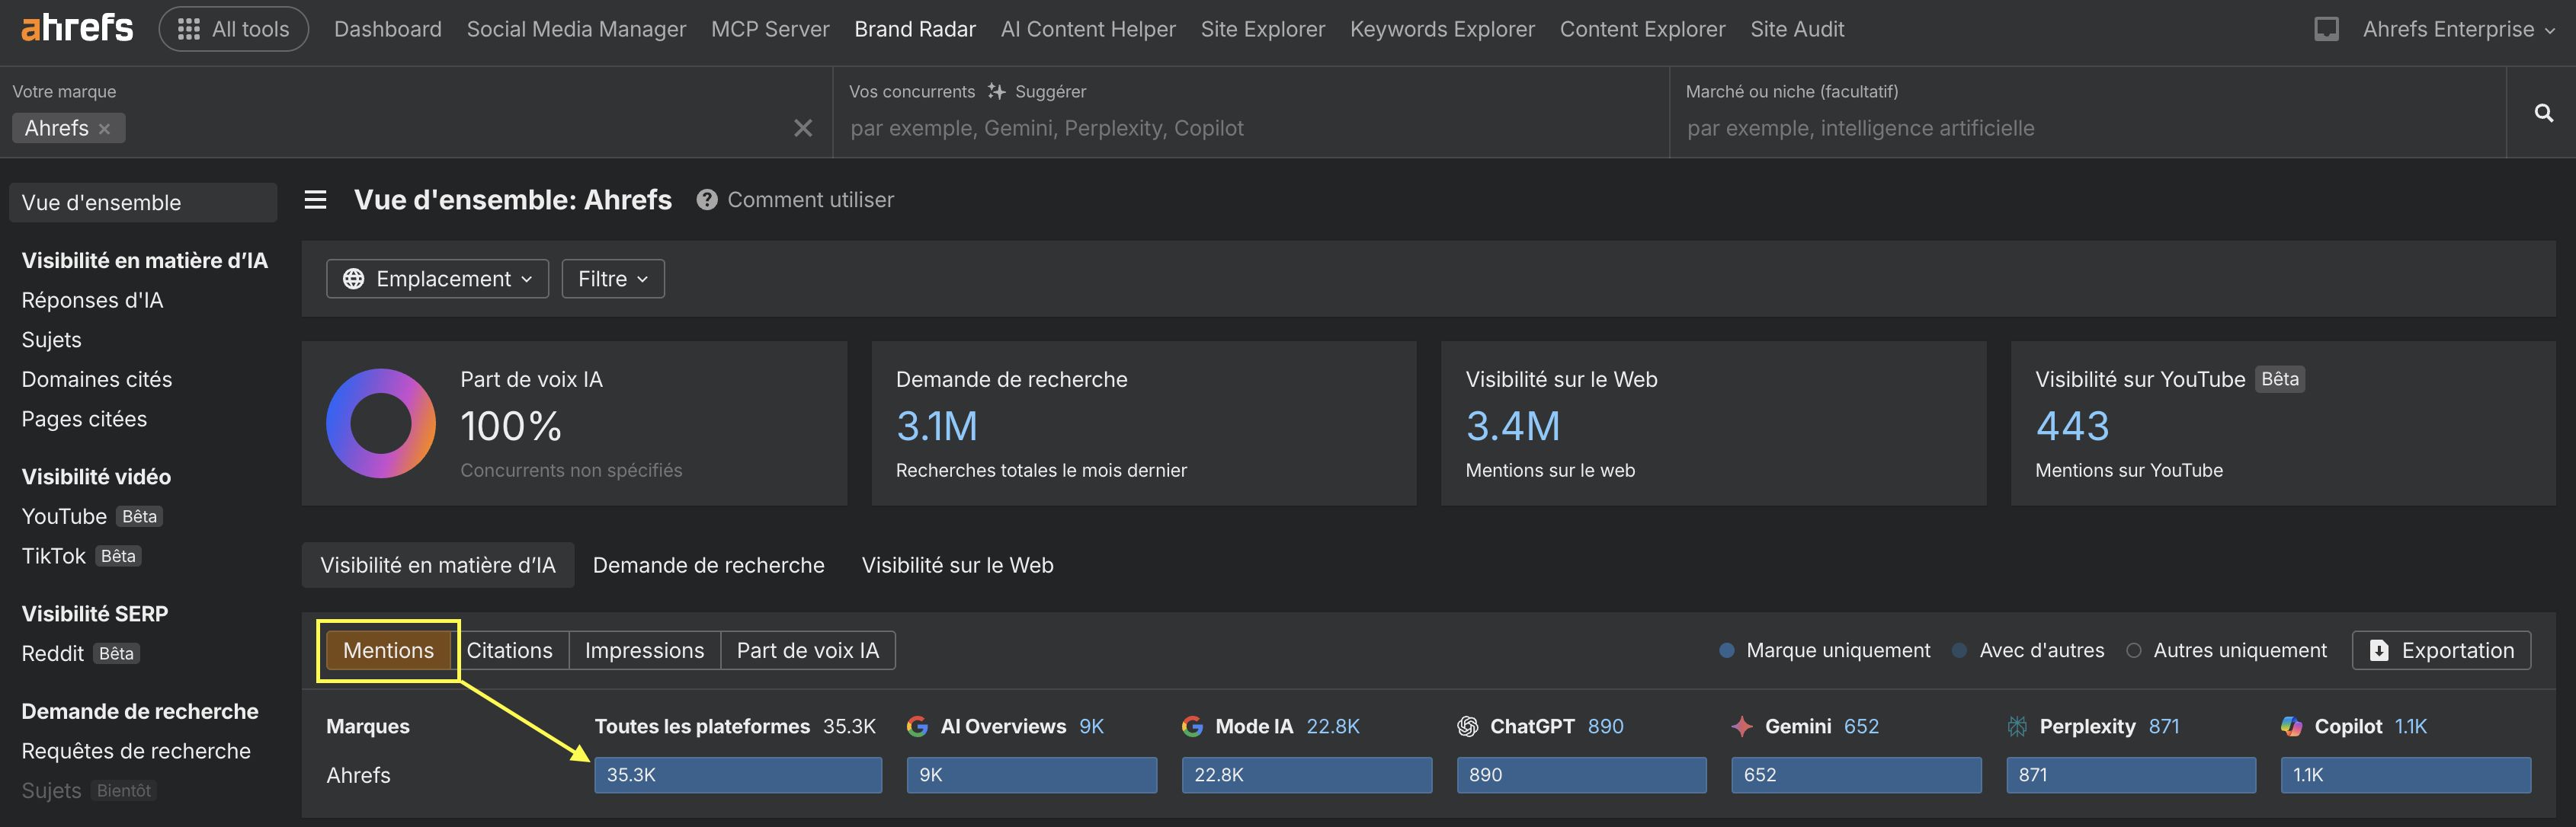2576x827 pixels.
Task: Remove the Ahrefs brand tag
Action: pyautogui.click(x=104, y=129)
